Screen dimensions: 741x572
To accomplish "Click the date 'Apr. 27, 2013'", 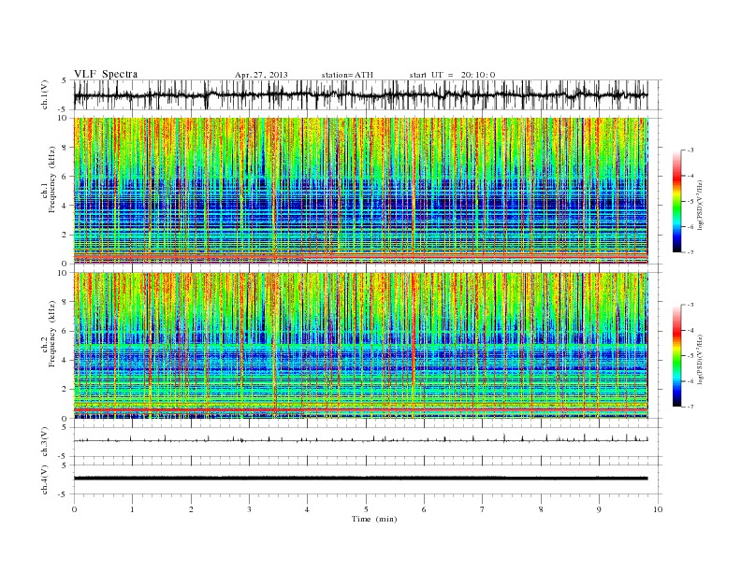I will [261, 75].
